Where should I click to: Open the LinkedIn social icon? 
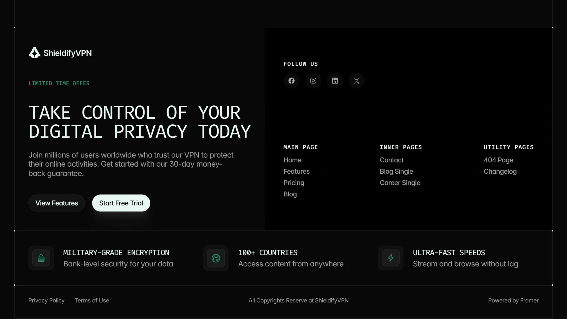click(335, 81)
